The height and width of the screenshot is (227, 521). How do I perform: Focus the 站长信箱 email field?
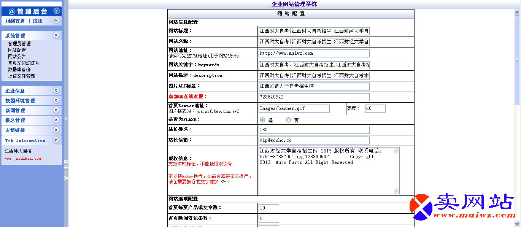314,140
